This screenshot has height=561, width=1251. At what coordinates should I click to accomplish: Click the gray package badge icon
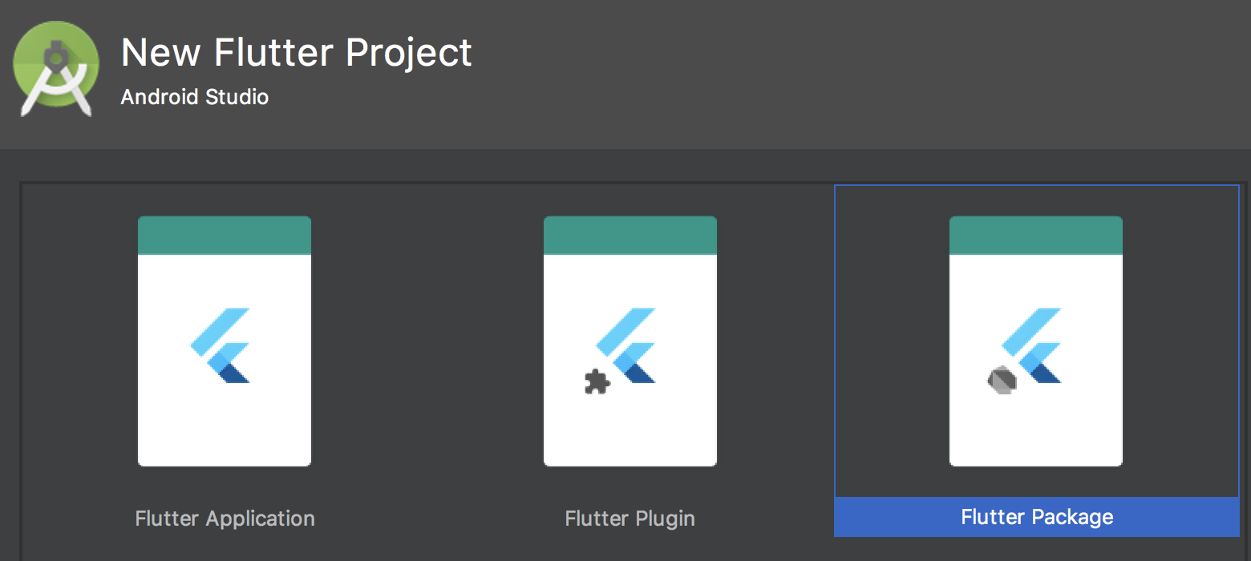1002,379
